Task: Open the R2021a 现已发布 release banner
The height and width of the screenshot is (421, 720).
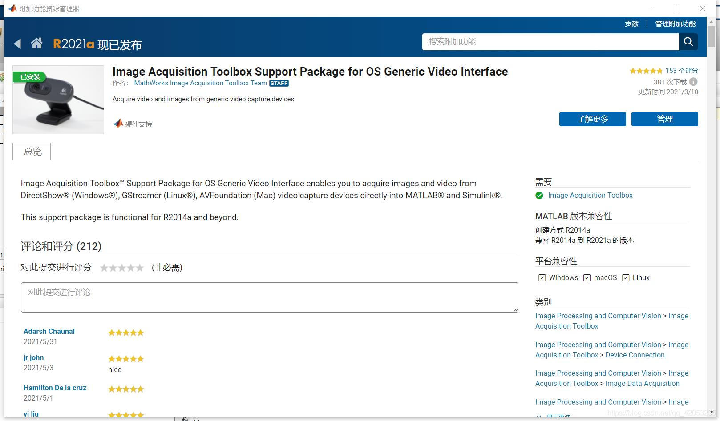Action: tap(97, 44)
